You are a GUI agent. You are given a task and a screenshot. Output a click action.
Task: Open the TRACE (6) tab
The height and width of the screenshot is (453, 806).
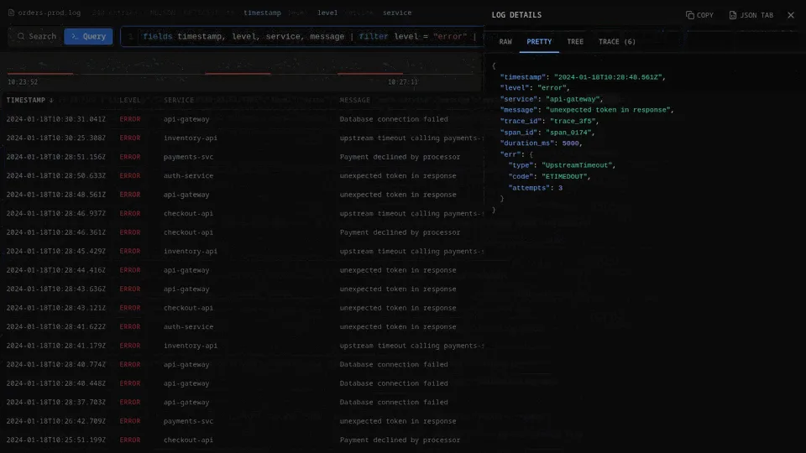coord(616,42)
